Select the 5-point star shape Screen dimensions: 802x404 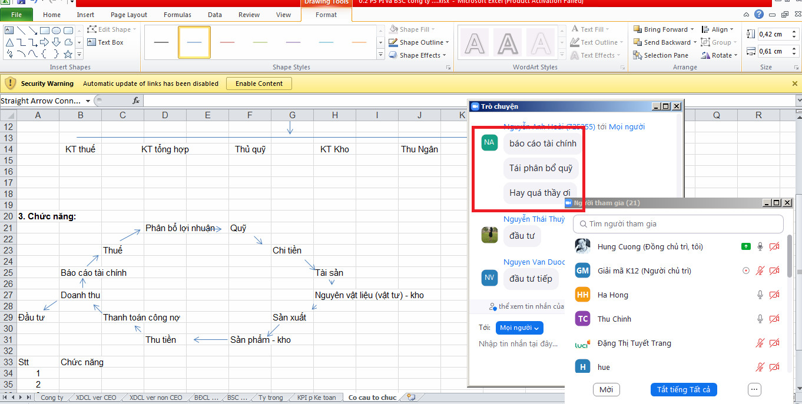[x=68, y=55]
